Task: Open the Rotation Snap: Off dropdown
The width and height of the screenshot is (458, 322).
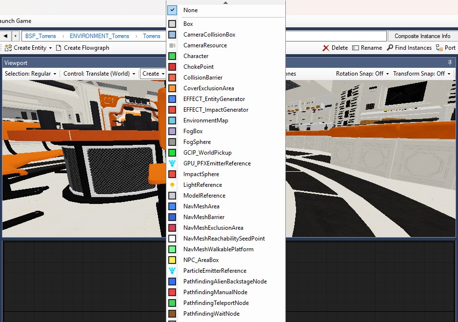Action: click(x=362, y=74)
